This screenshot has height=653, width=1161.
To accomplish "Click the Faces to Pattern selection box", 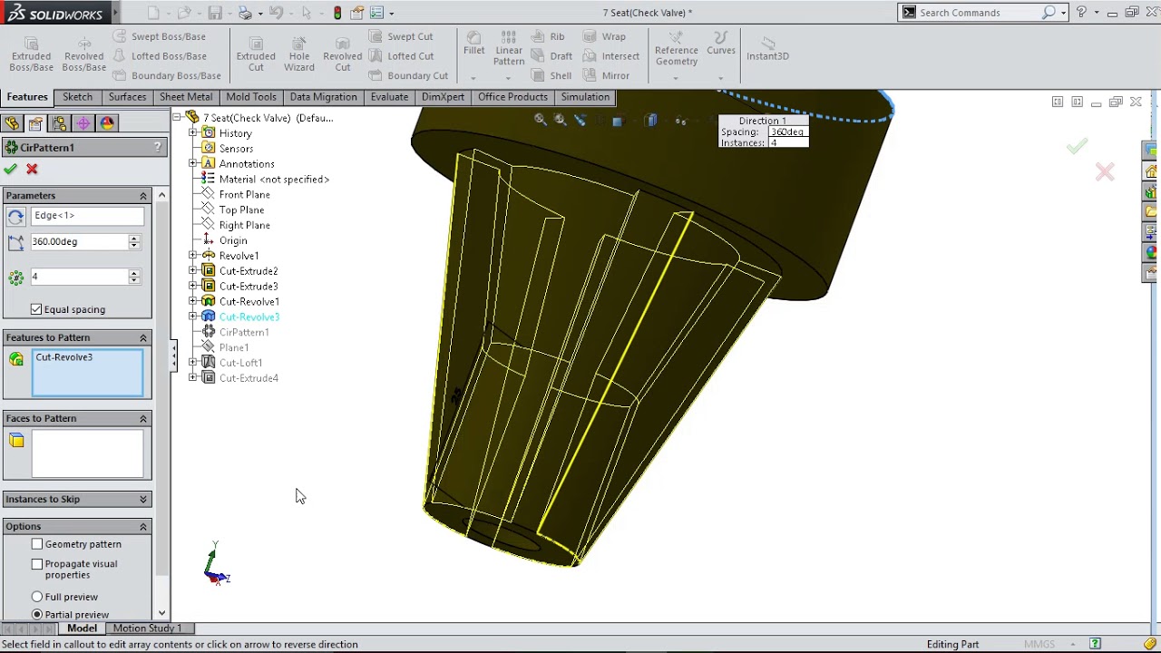I will [87, 453].
